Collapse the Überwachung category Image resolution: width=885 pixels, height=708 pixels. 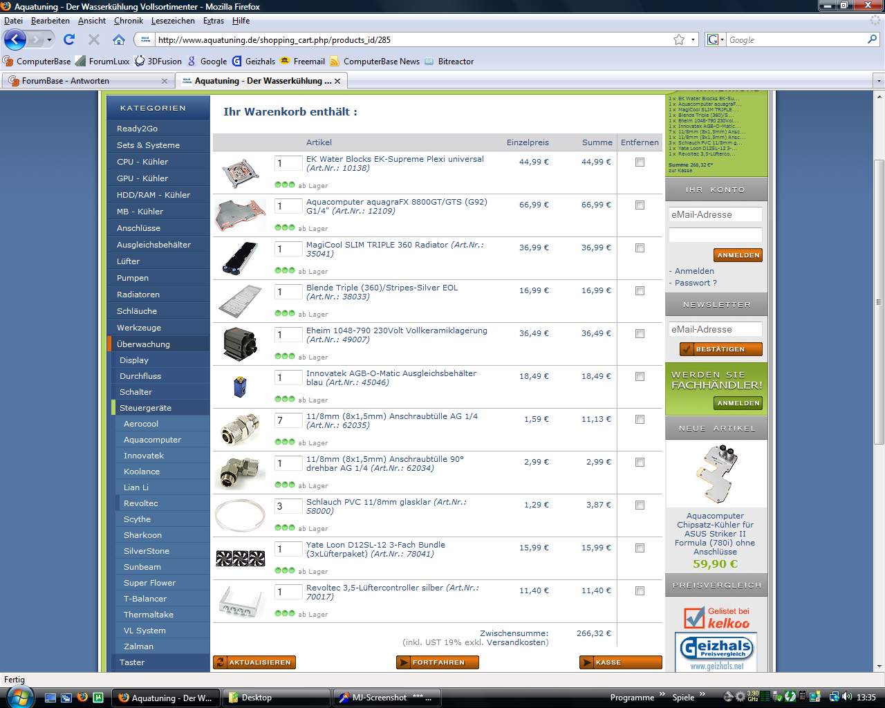[158, 344]
